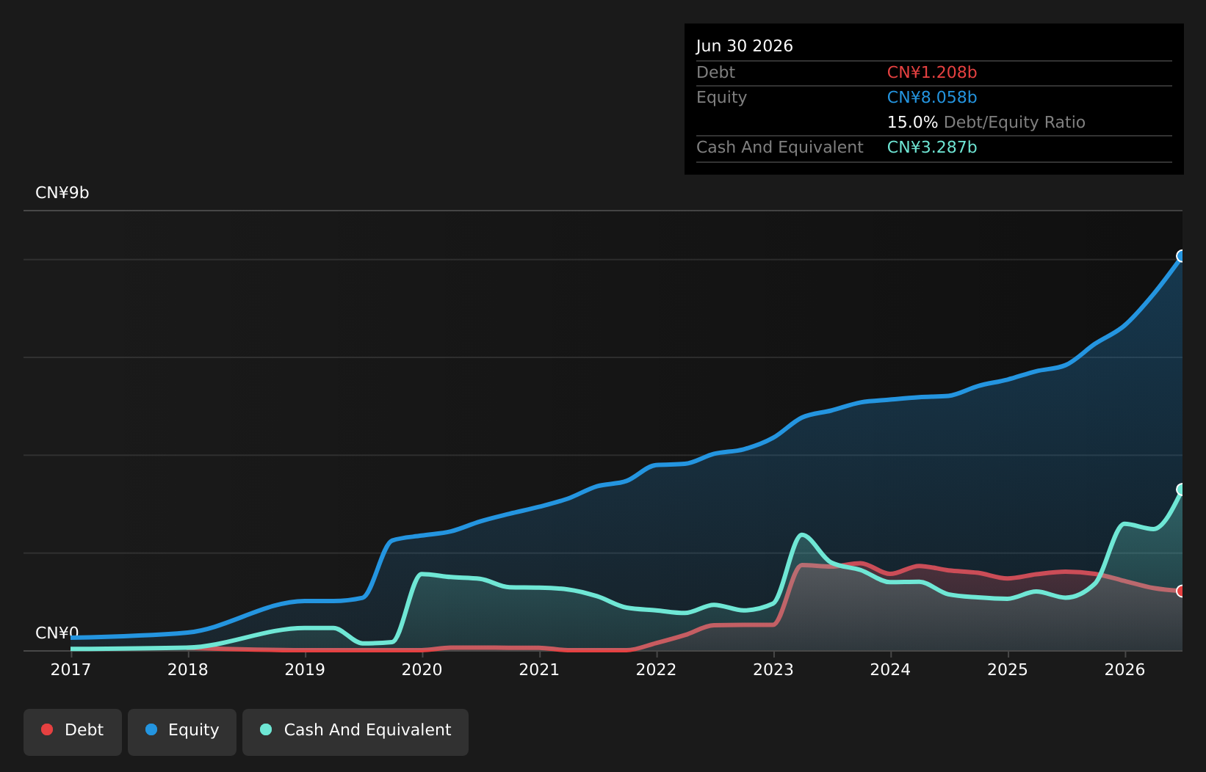Click the 2020 x-axis label
The width and height of the screenshot is (1206, 772).
click(422, 670)
